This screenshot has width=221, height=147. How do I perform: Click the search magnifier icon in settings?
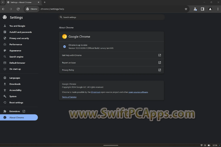[61, 17]
